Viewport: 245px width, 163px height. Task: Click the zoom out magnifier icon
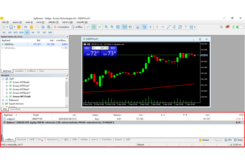tap(112, 27)
